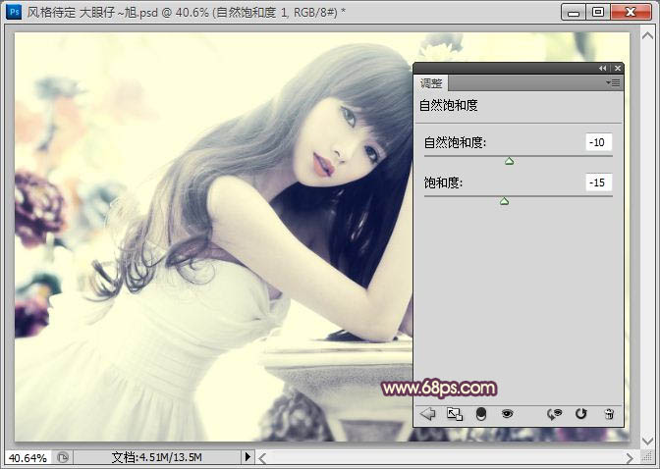Clip adjustment to layer below icon
The width and height of the screenshot is (660, 469).
pyautogui.click(x=481, y=414)
